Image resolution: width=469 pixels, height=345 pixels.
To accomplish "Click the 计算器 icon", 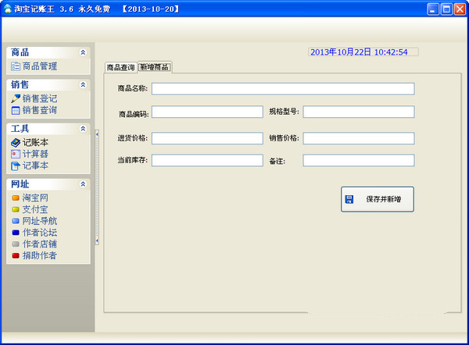I will point(16,154).
